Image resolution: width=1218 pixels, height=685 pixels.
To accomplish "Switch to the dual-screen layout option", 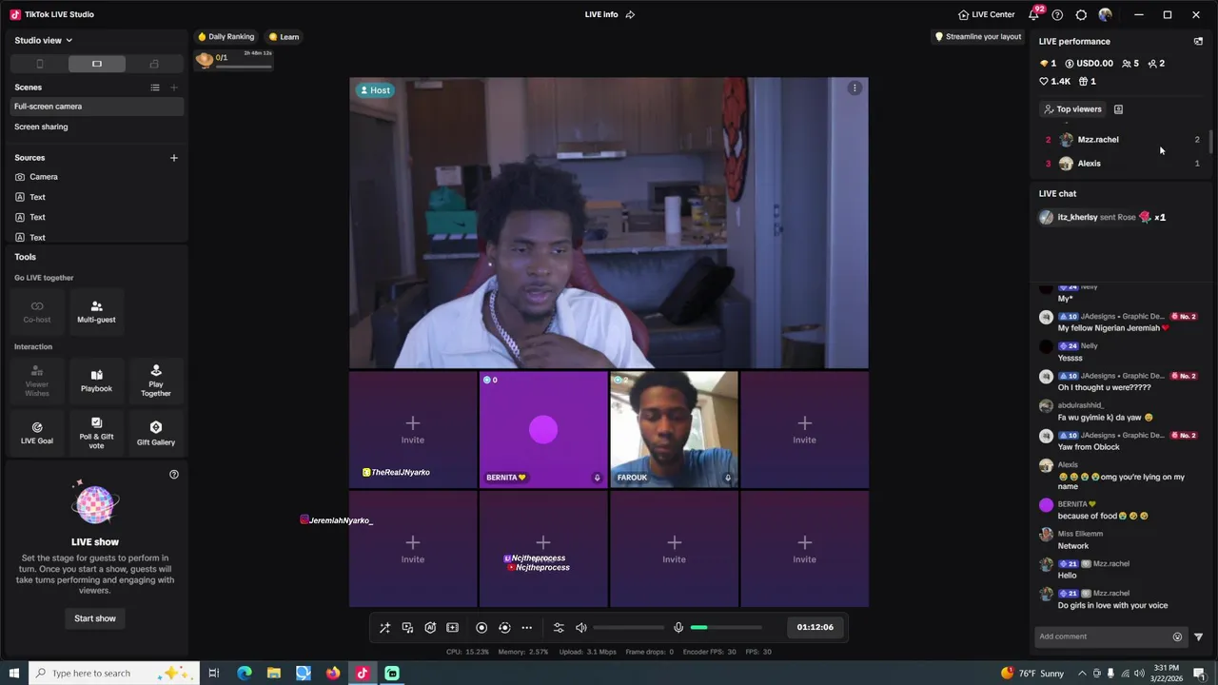I will coord(154,64).
